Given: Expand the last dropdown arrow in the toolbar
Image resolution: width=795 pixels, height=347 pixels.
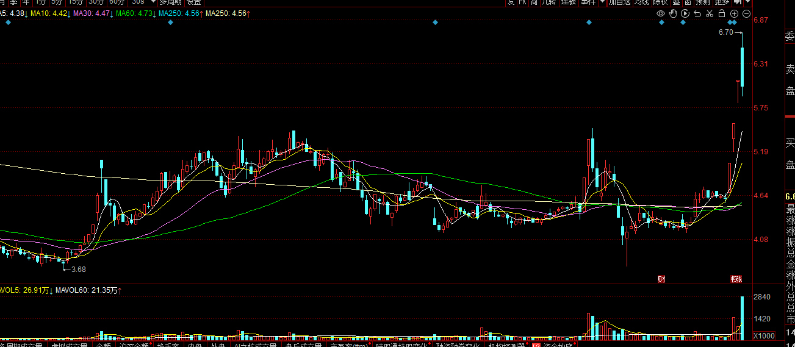Looking at the screenshot, I should (x=747, y=2).
